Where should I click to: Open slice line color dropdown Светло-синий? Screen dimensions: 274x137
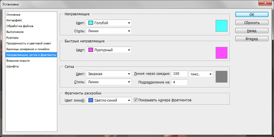tap(109, 100)
